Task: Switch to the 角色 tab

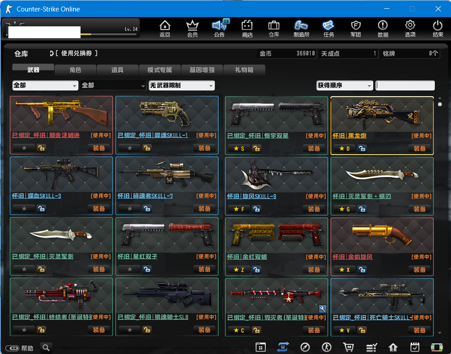Action: [75, 70]
